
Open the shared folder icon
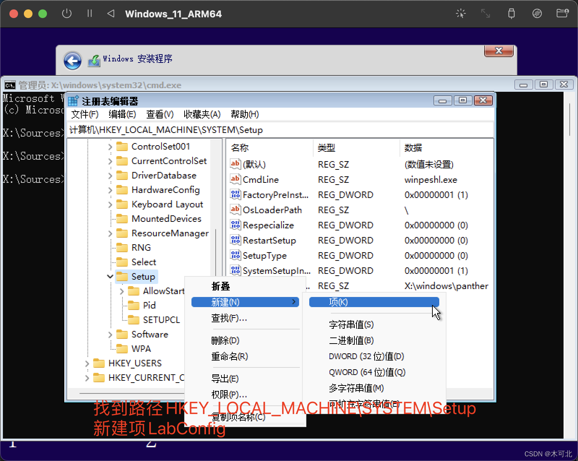[562, 14]
